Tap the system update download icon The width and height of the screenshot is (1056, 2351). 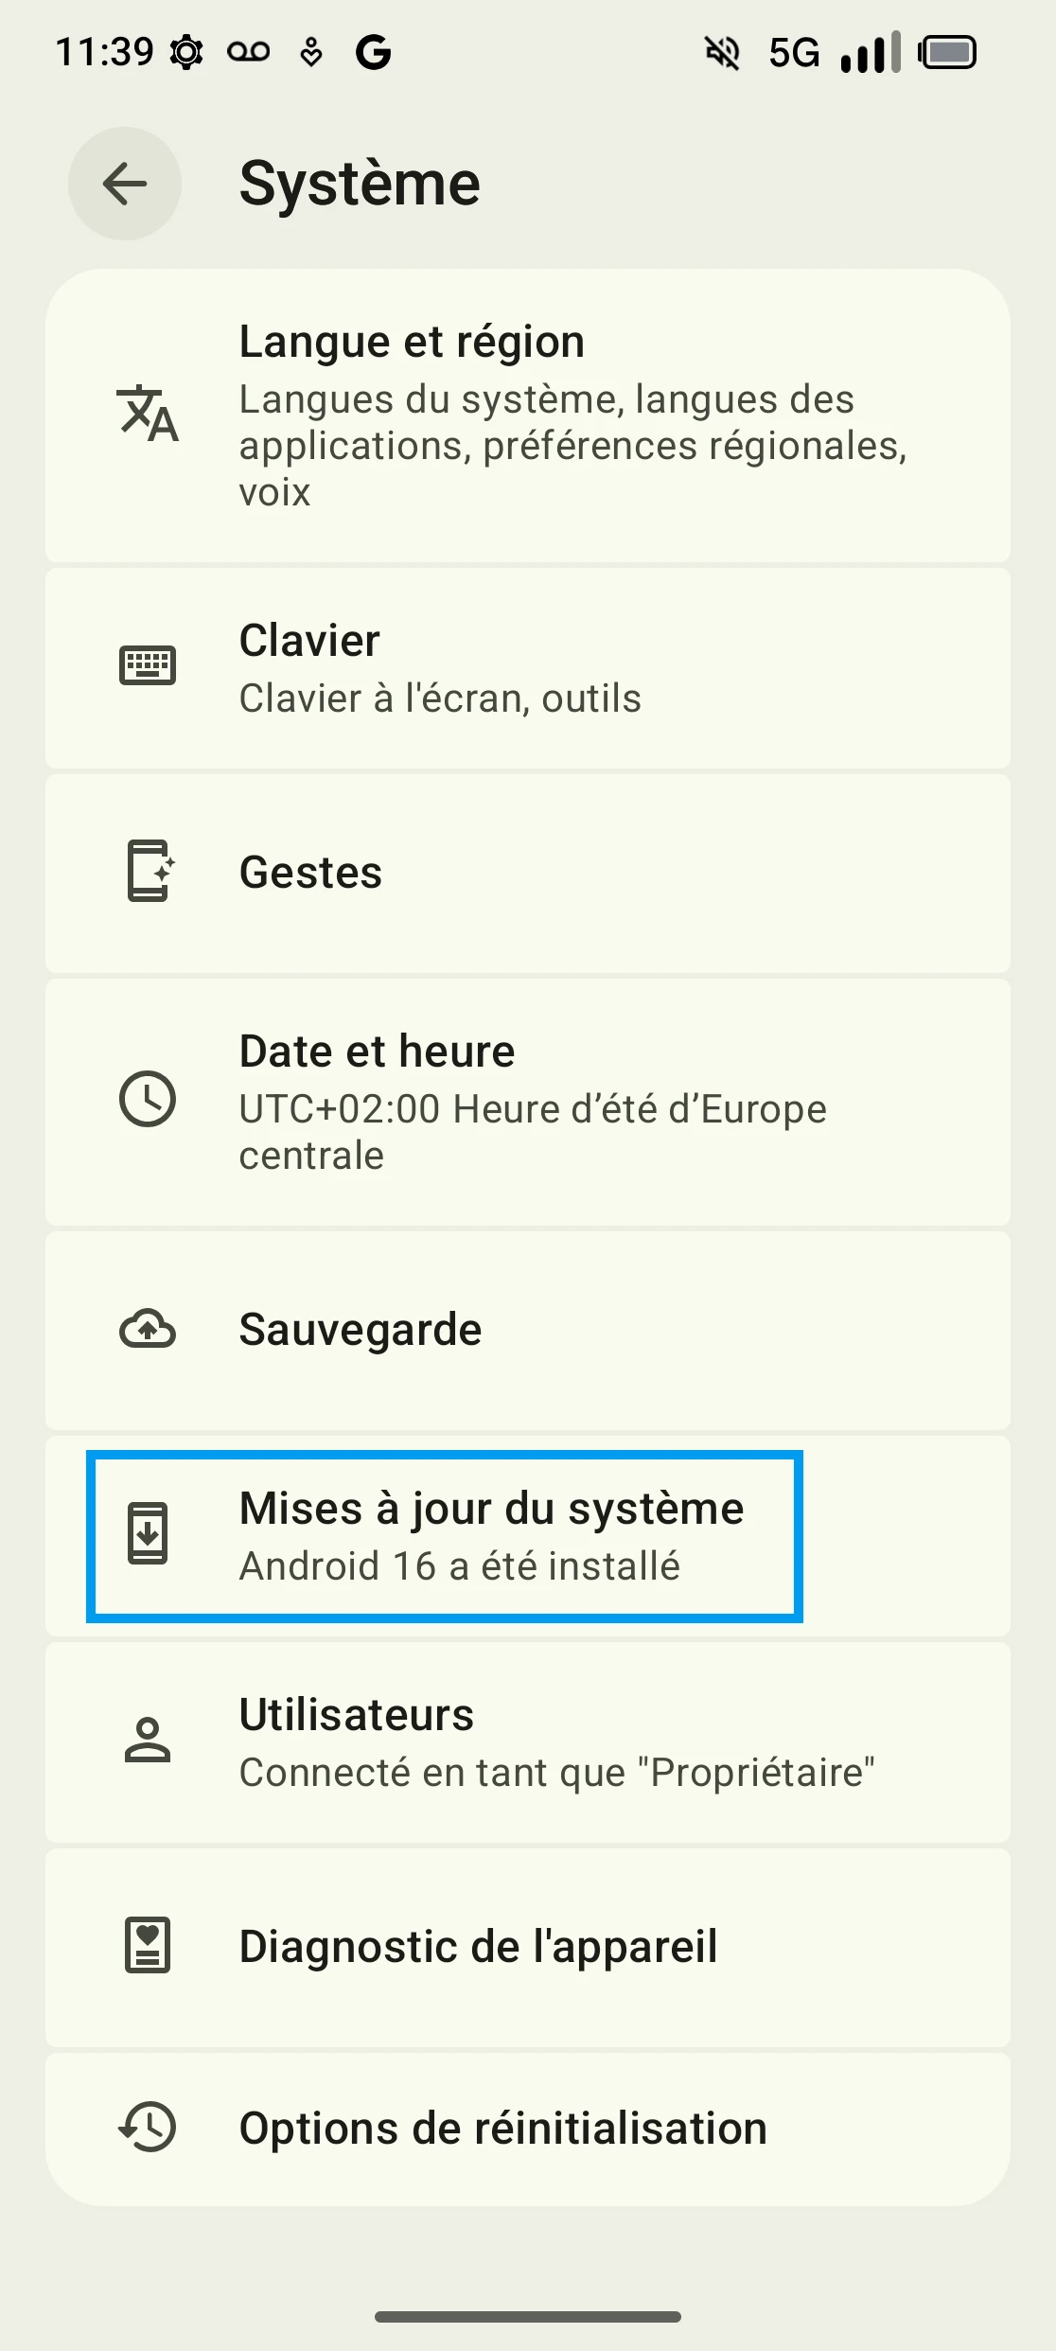[148, 1533]
